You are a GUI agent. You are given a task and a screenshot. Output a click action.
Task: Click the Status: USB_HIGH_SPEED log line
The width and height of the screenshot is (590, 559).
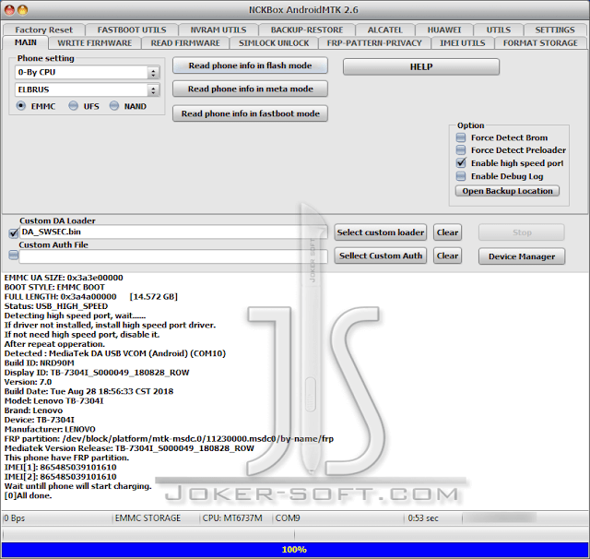[x=56, y=306]
